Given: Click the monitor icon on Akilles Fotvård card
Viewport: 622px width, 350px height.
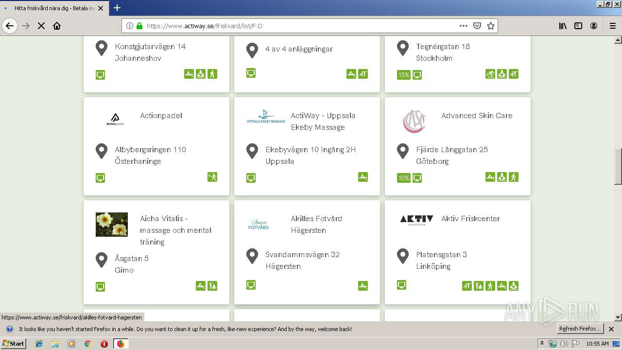Looking at the screenshot, I should (x=251, y=285).
